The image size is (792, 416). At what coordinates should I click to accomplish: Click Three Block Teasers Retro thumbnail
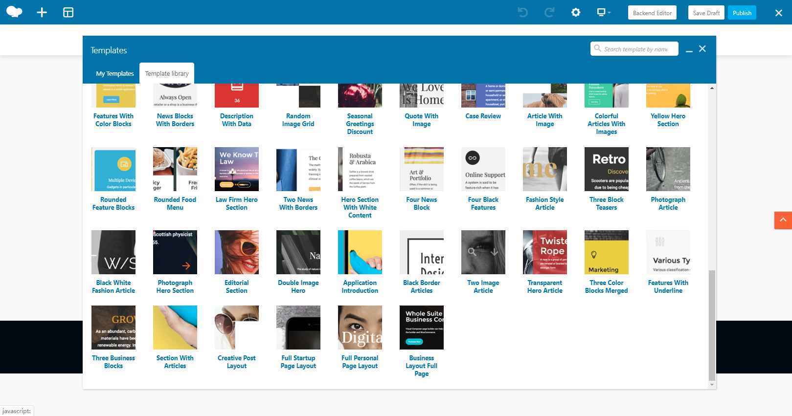(607, 169)
